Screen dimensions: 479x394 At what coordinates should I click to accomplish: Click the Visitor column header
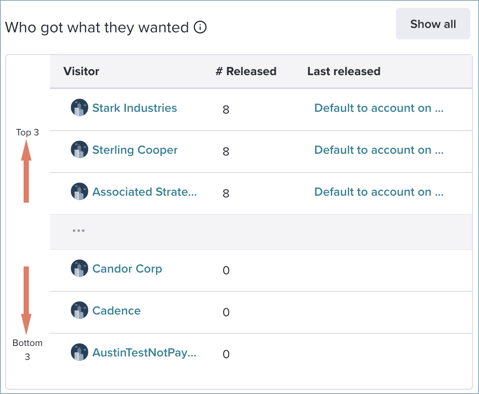coord(81,71)
